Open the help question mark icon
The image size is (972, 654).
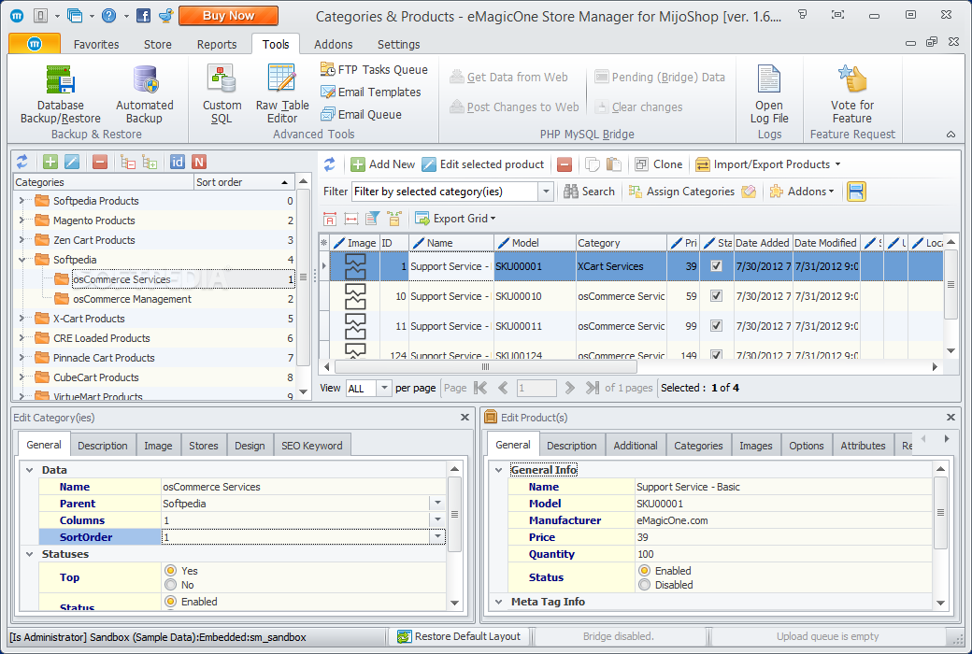pyautogui.click(x=108, y=16)
